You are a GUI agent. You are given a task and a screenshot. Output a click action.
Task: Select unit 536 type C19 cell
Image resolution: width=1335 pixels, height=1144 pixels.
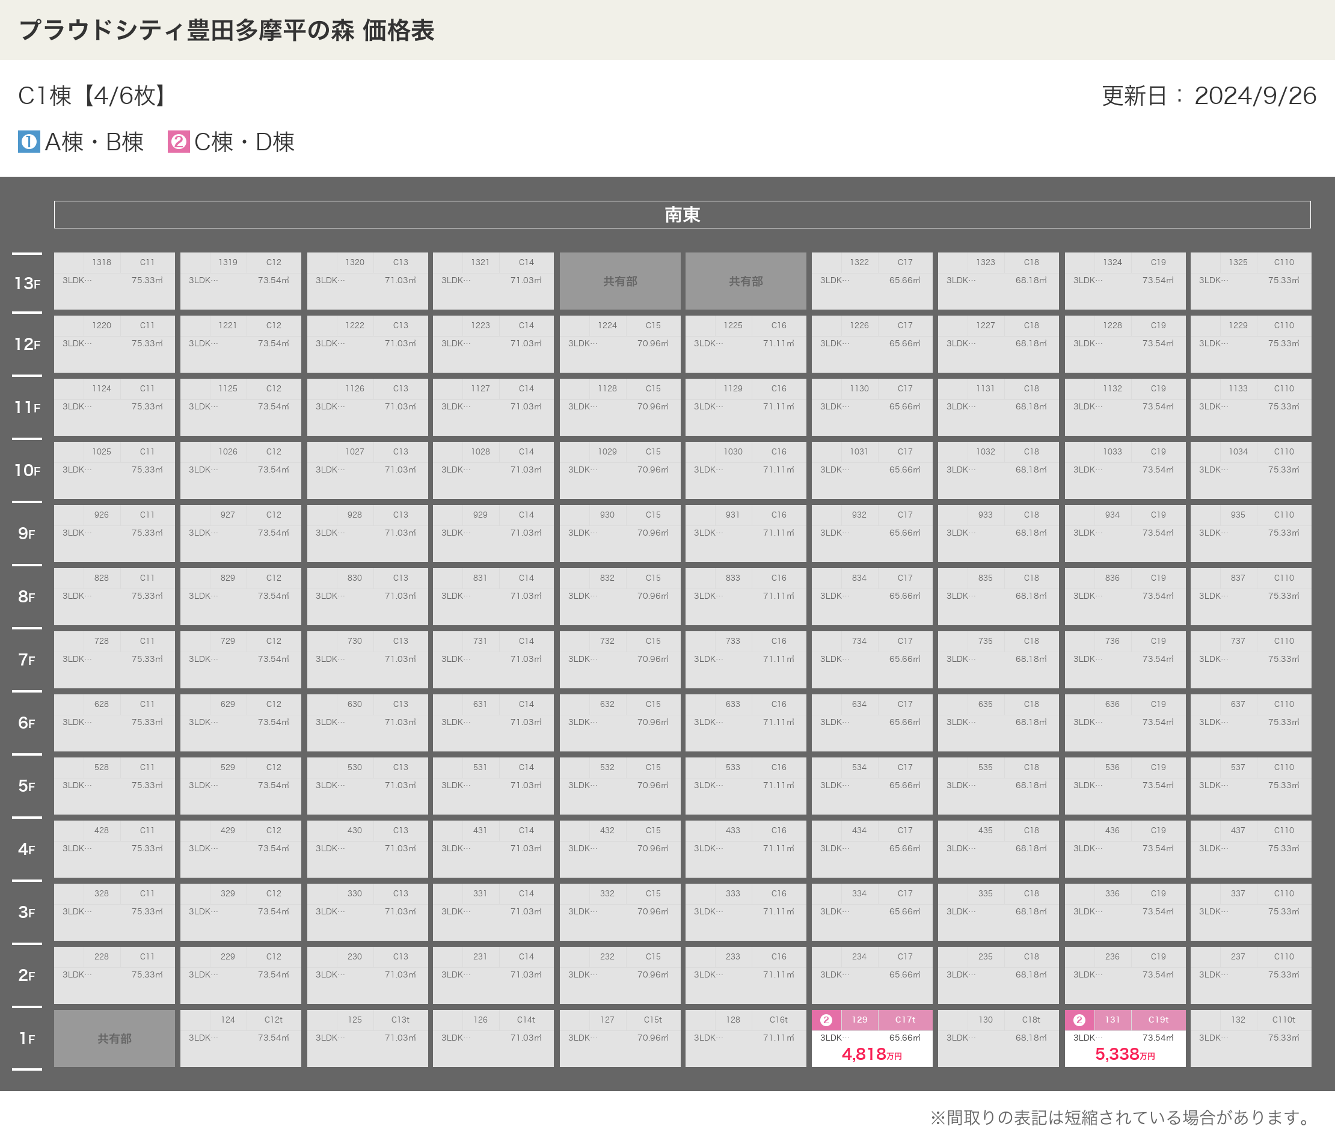pos(1125,786)
